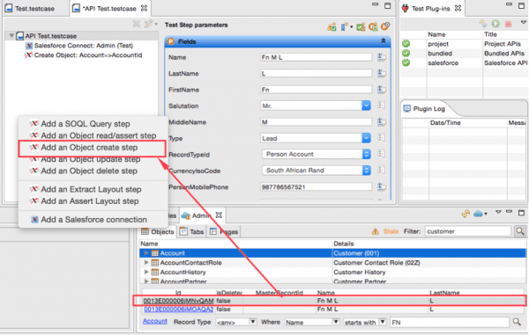Screen dimensions: 529x335
Task: Open the 'starts with' operator dropdown
Action: click(383, 322)
